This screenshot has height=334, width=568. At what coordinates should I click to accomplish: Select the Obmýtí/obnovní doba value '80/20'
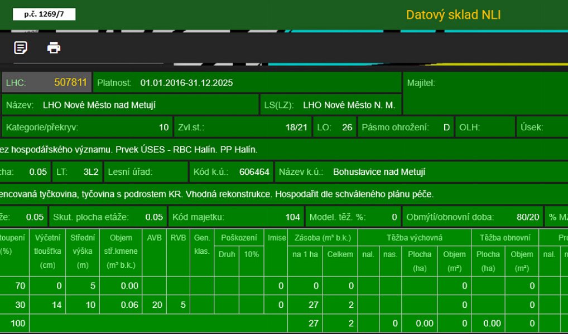528,217
